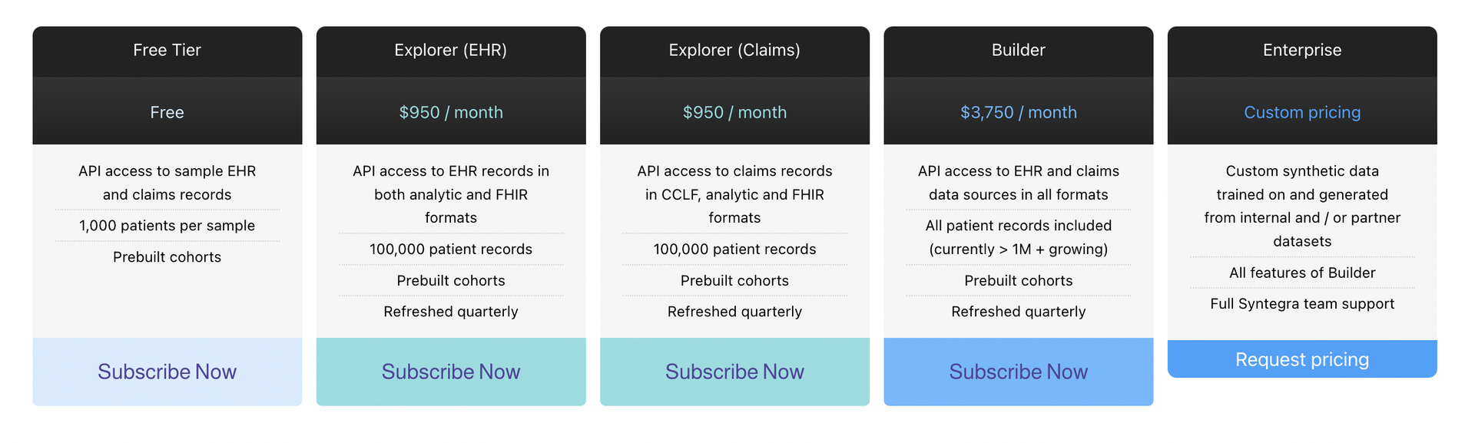Screen dimensions: 1475x443
Task: Click Subscribe Now under Free Tier
Action: 167,372
